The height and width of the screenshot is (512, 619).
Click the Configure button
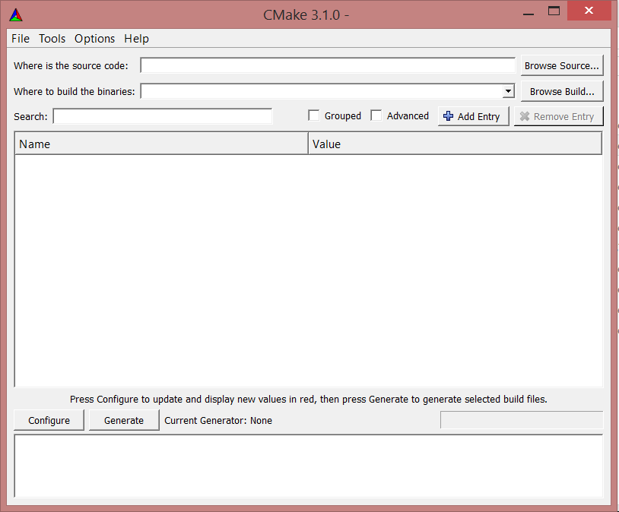click(x=49, y=420)
